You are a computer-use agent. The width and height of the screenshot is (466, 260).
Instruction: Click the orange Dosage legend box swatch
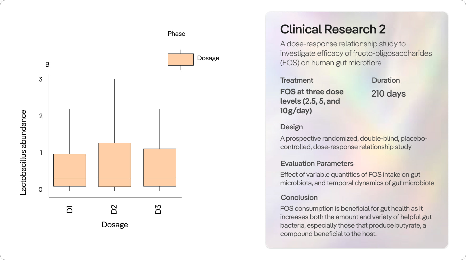click(x=181, y=60)
